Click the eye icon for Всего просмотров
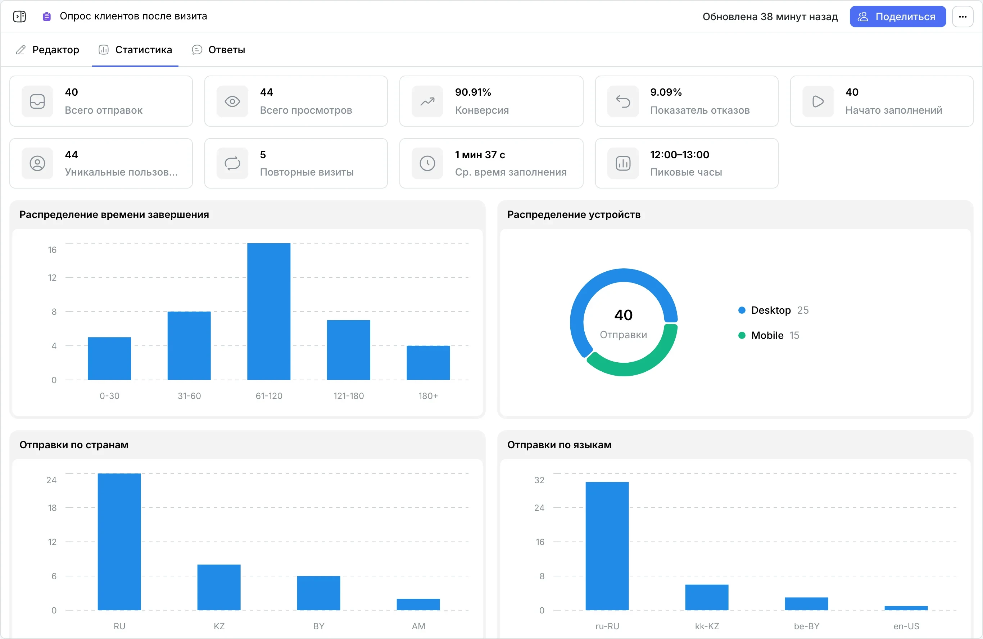This screenshot has width=983, height=639. [232, 101]
